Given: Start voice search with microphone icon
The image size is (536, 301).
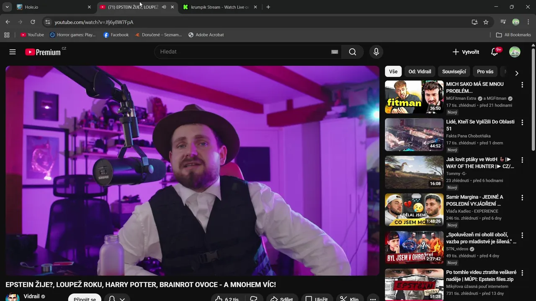Looking at the screenshot, I should [x=376, y=52].
